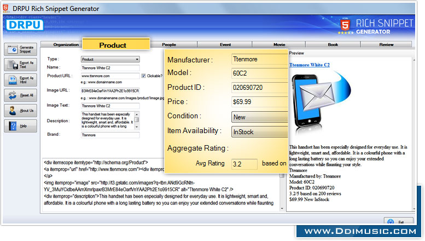Click the app icon in title bar
Viewport: 425px width, 241px height.
click(5, 8)
